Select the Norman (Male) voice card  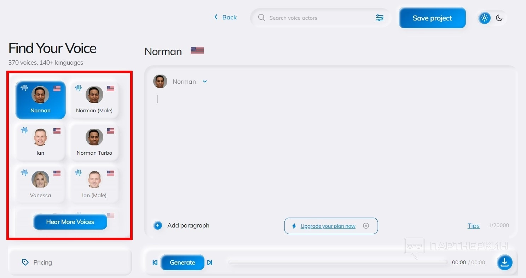(x=94, y=100)
